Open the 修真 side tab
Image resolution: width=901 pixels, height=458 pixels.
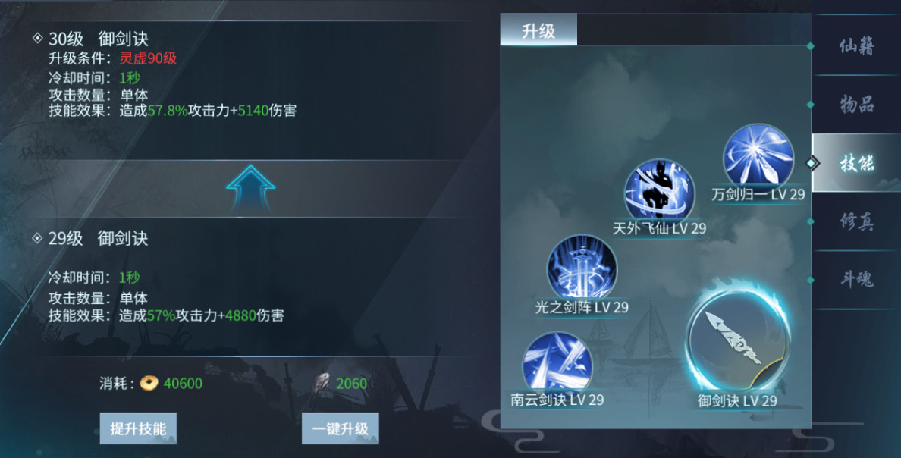click(x=856, y=221)
